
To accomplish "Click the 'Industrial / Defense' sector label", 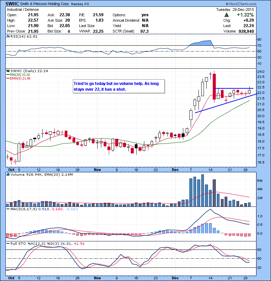I will coord(23,9).
